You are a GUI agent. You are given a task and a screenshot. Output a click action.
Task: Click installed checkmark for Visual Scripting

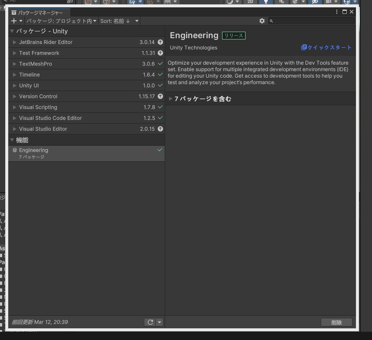[160, 107]
